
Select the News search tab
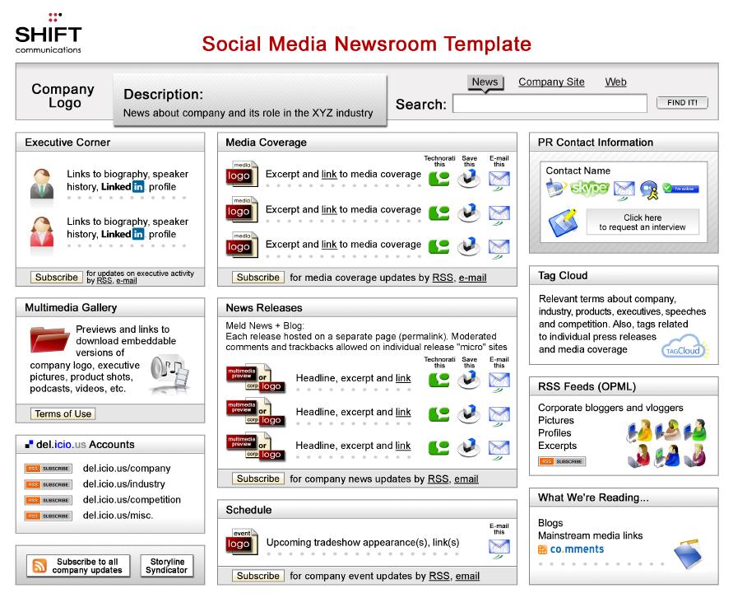click(485, 82)
